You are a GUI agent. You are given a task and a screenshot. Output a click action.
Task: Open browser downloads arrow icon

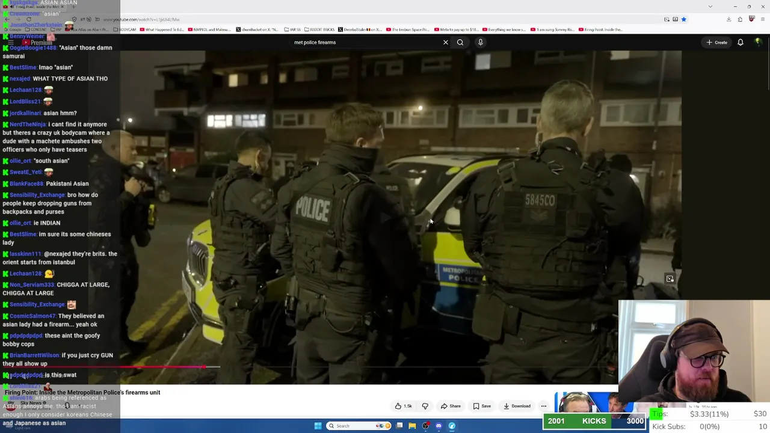pos(728,19)
